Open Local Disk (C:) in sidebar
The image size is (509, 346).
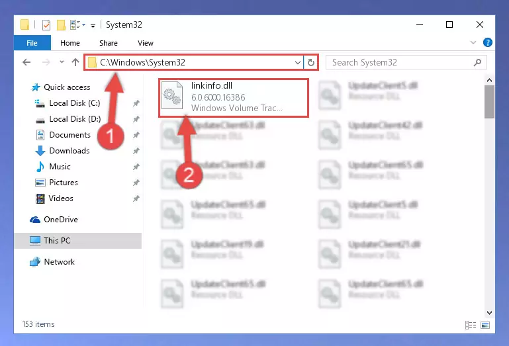75,103
